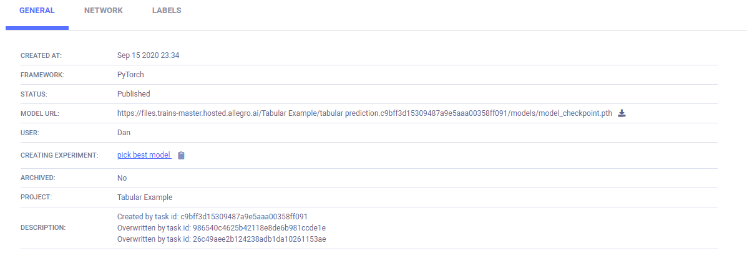747x271 pixels.
Task: Click the overwritten task id 26c49aee line
Action: [x=222, y=239]
